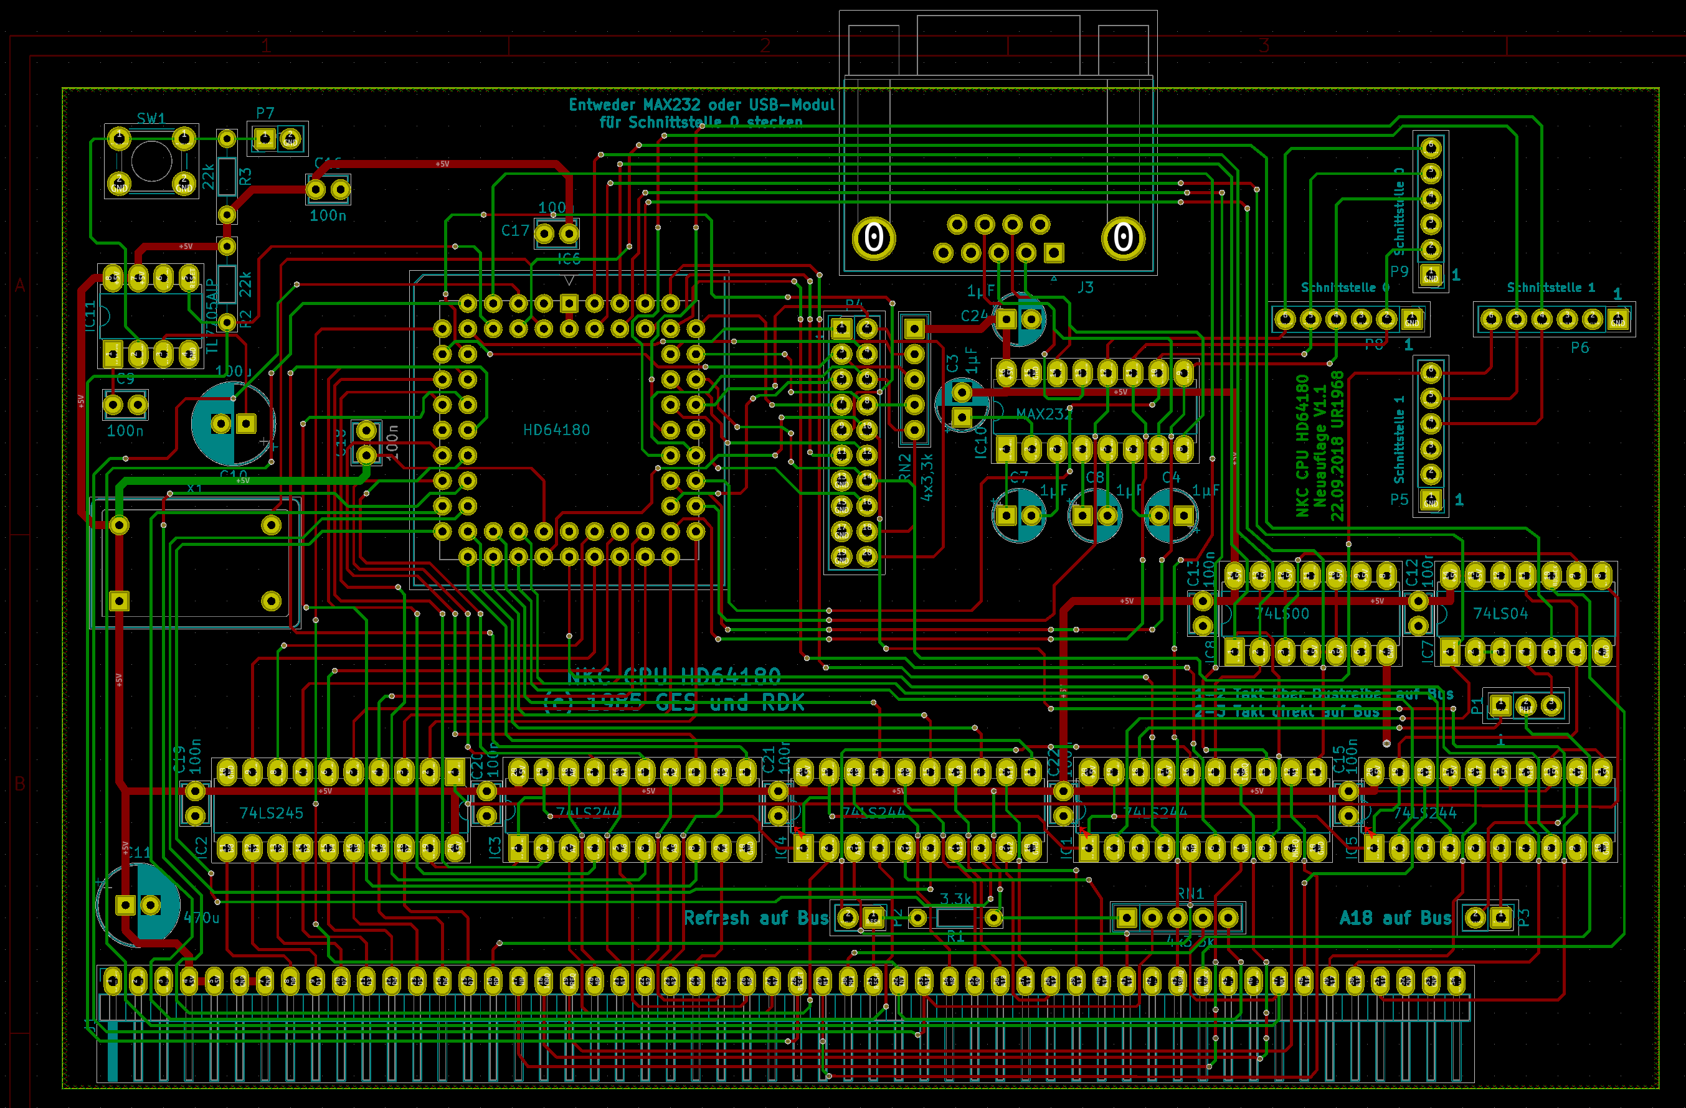This screenshot has height=1108, width=1686.
Task: Click the P1 three-pin jumper
Action: tap(1526, 705)
